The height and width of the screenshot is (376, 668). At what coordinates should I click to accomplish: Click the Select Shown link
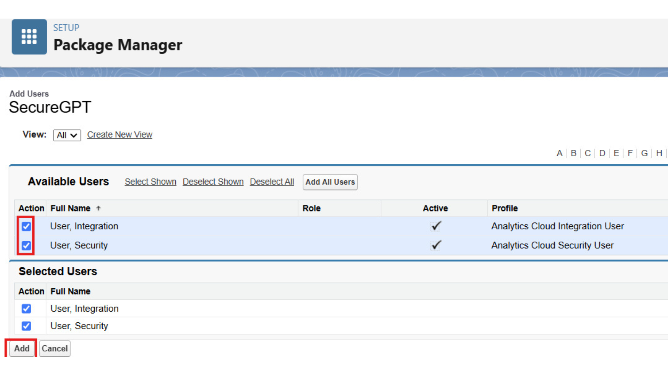click(150, 182)
